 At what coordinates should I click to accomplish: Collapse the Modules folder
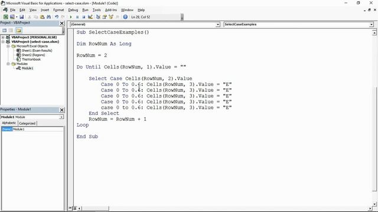(x=8, y=64)
